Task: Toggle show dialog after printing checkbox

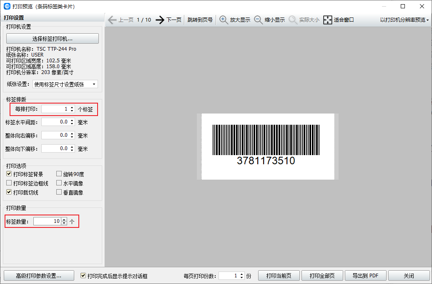Action: click(x=83, y=275)
